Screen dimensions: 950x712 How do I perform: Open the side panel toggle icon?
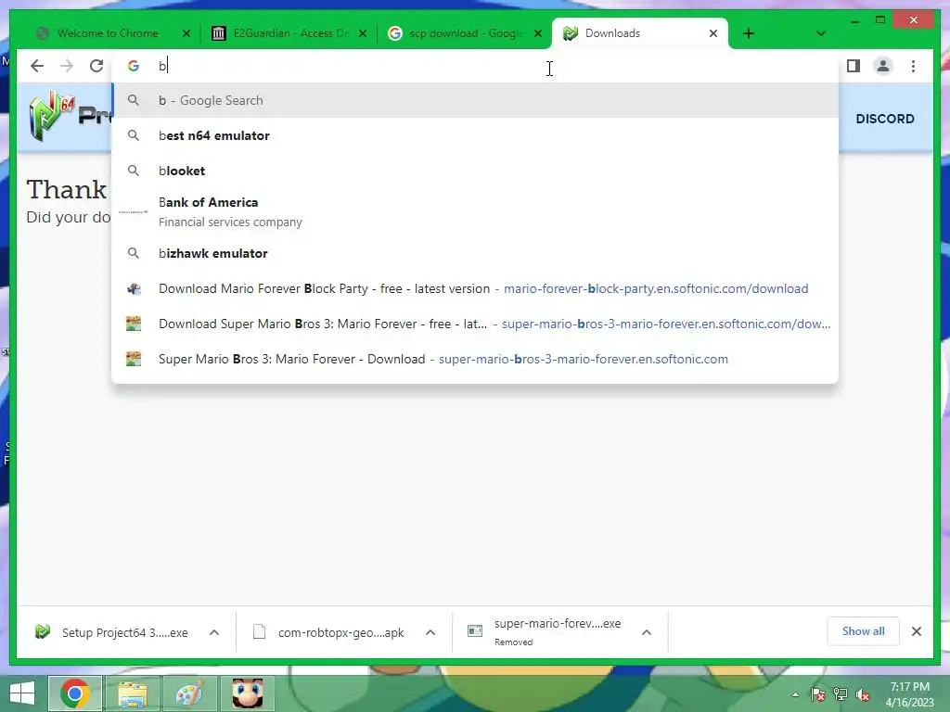pyautogui.click(x=854, y=66)
